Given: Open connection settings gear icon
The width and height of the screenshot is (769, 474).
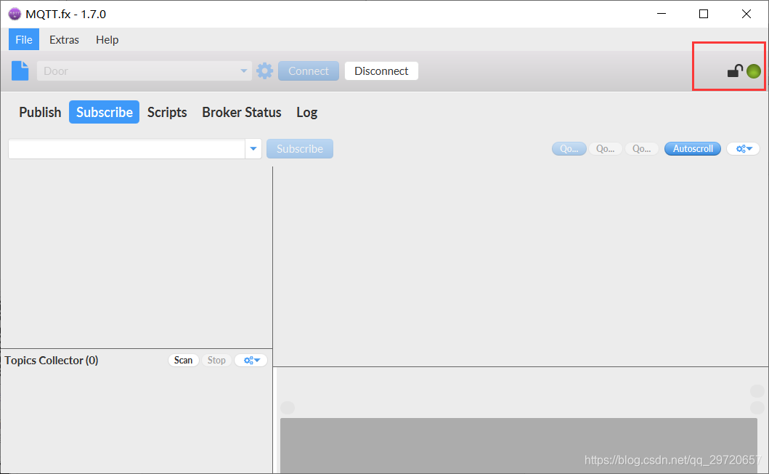Looking at the screenshot, I should [265, 71].
